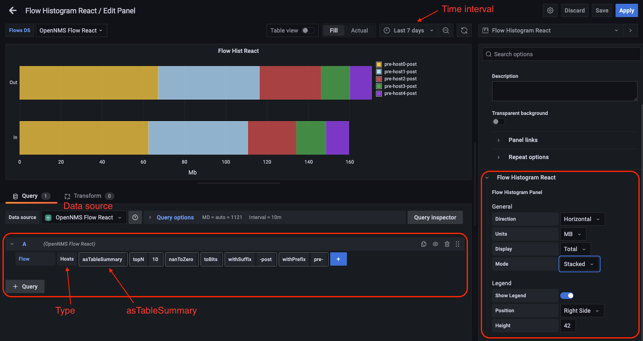Screen dimensions: 643x341
Task: Duplicate query A using copy icon
Action: point(424,244)
